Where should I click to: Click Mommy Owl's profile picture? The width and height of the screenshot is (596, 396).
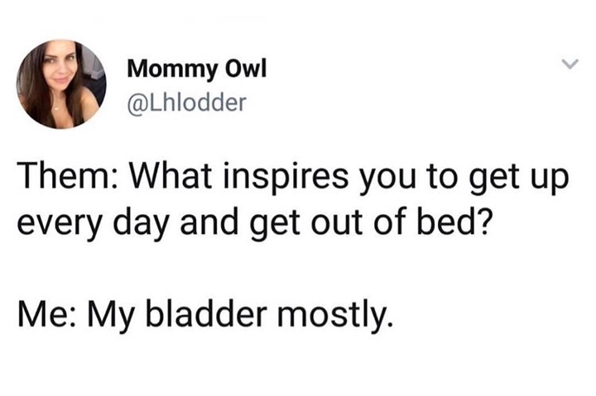pyautogui.click(x=61, y=84)
